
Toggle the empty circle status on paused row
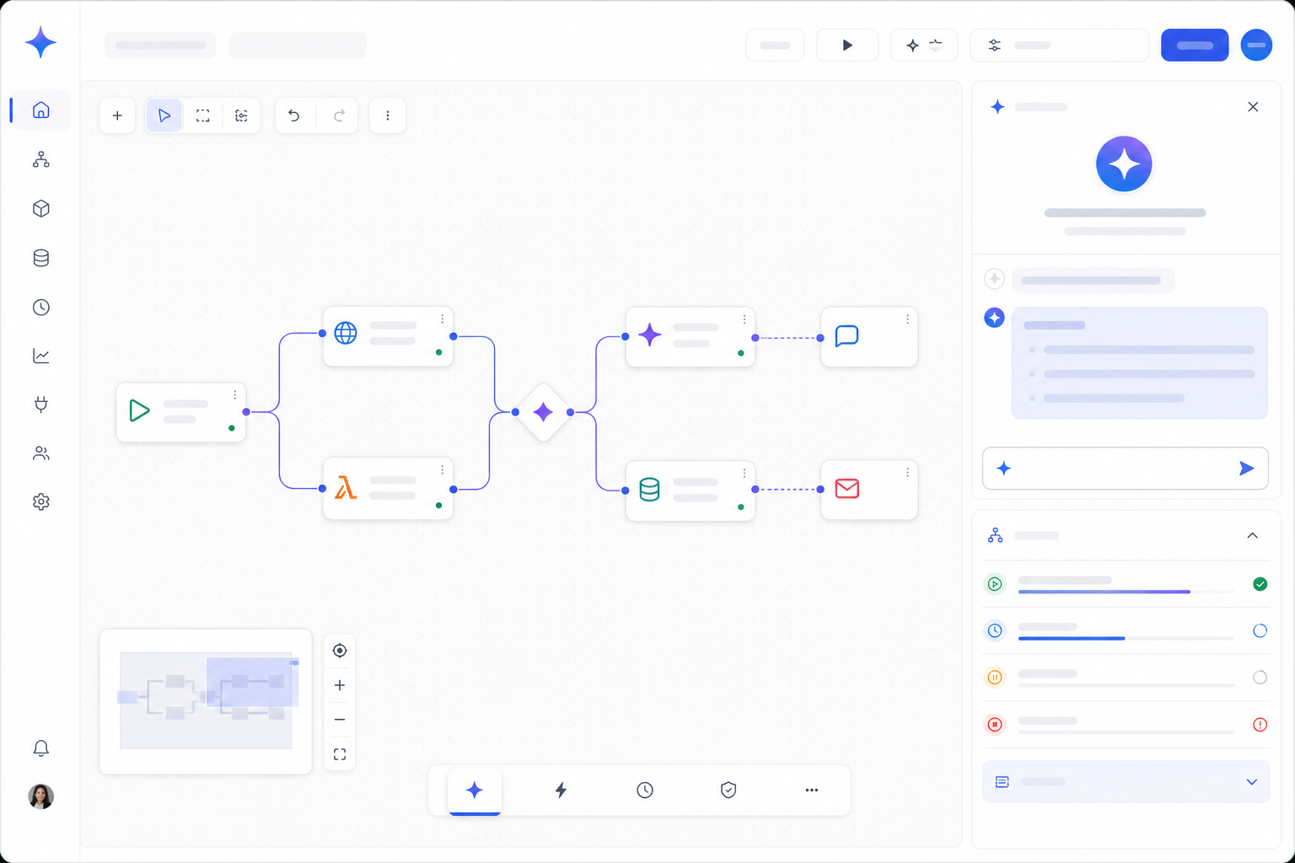[1260, 678]
